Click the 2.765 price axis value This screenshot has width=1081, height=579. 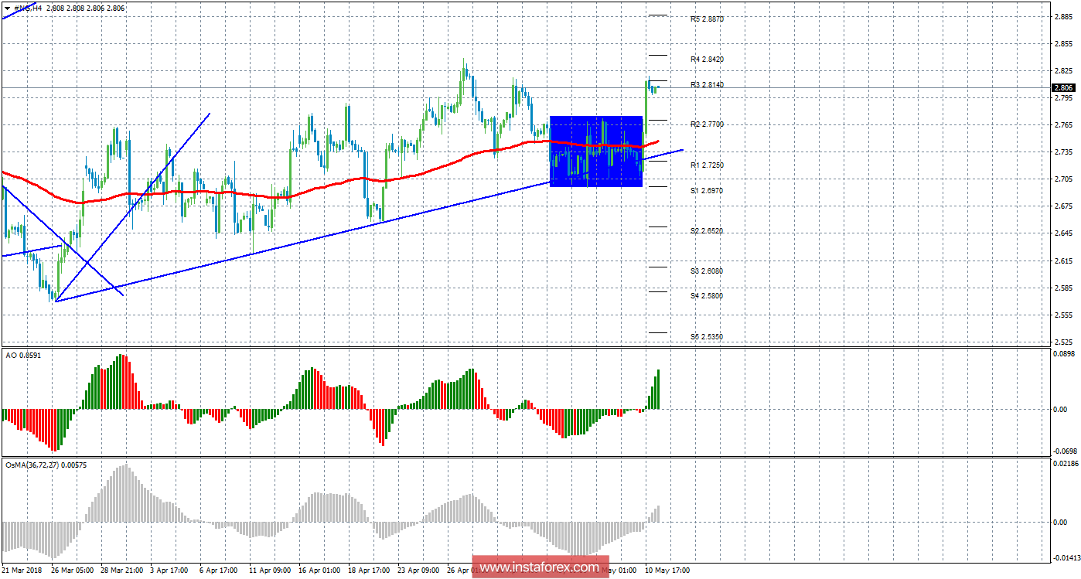point(1063,124)
